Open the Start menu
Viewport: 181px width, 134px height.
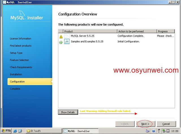pyautogui.click(x=6, y=131)
